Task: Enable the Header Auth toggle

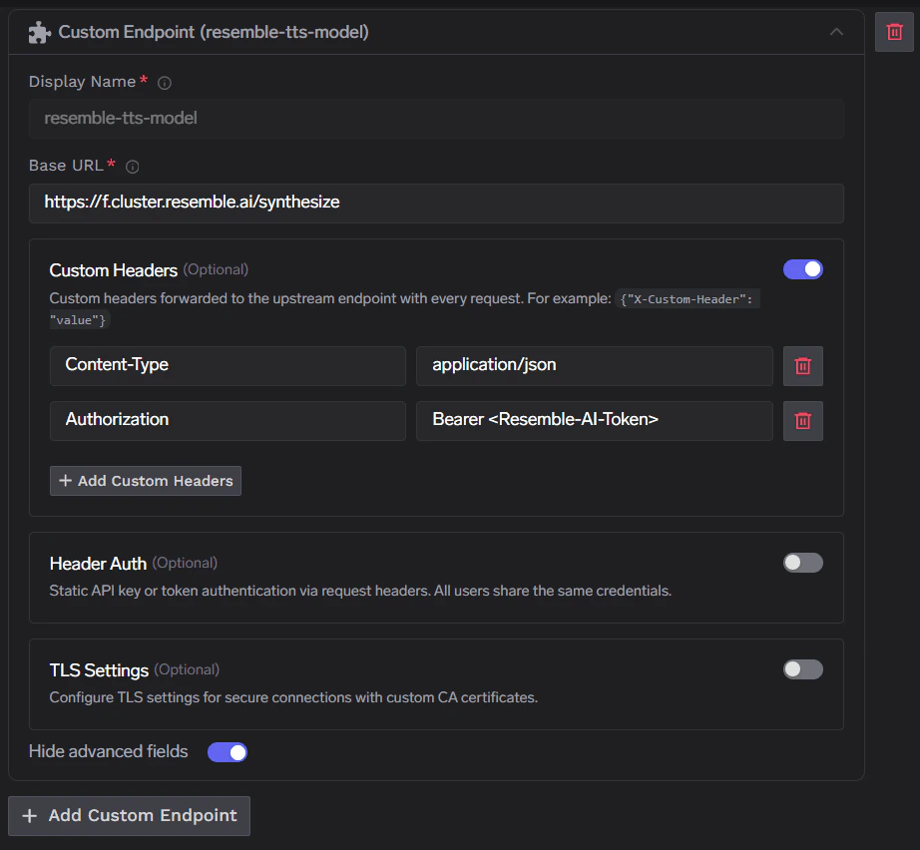Action: click(802, 563)
